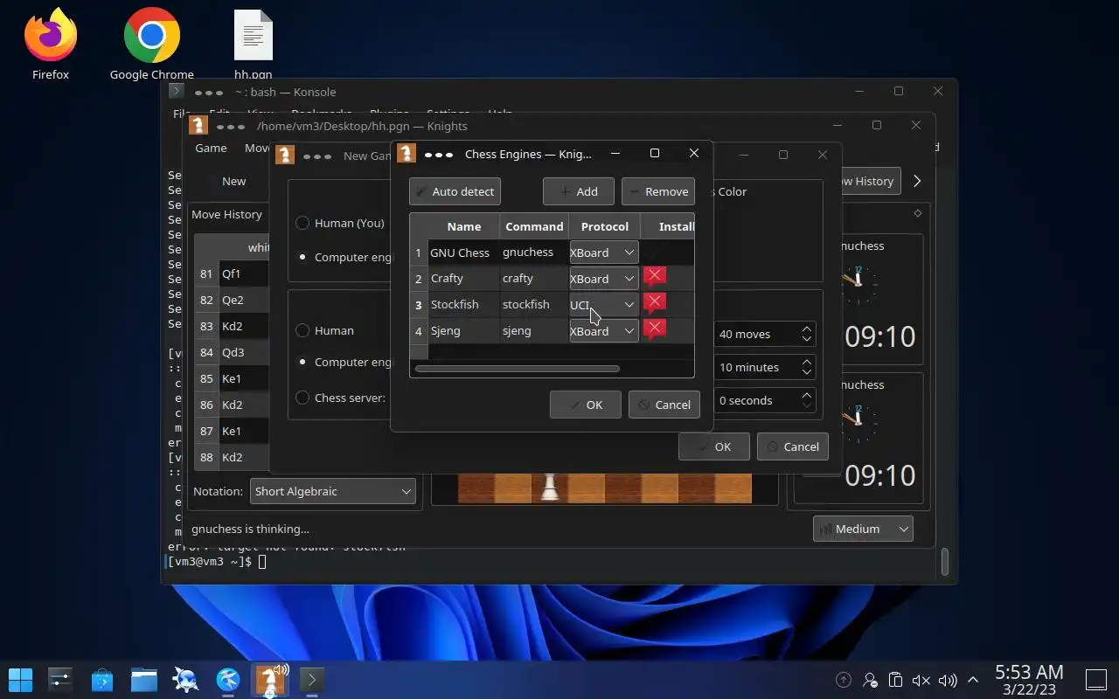This screenshot has height=699, width=1119.
Task: Click show desktop button at taskbar end
Action: [1096, 680]
